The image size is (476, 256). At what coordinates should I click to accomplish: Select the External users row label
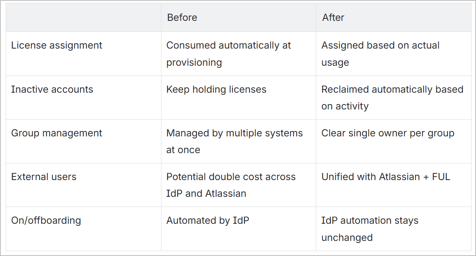44,177
